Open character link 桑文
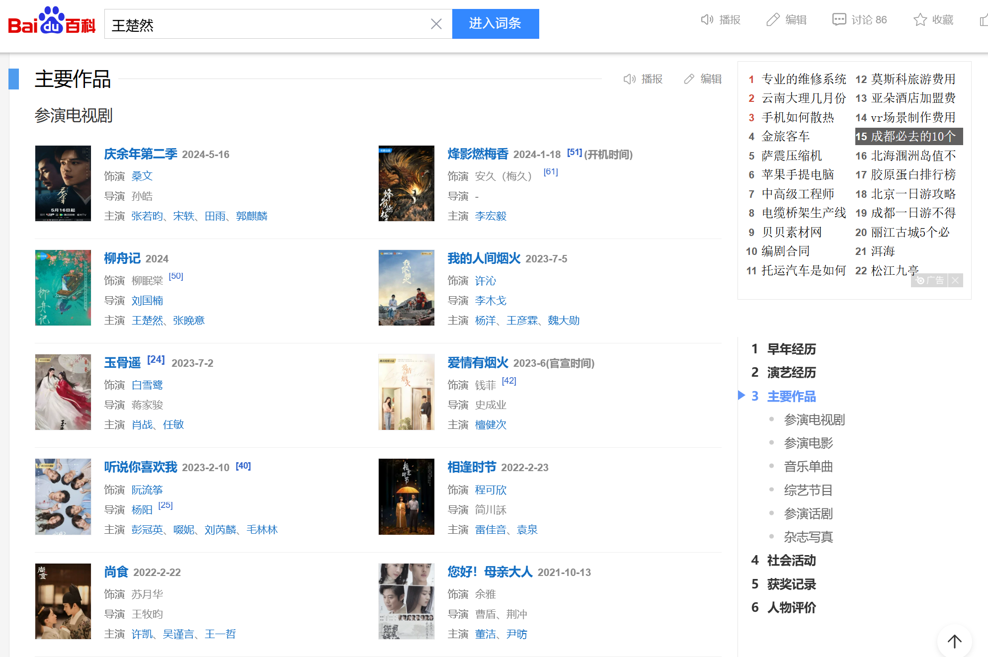 (x=142, y=176)
